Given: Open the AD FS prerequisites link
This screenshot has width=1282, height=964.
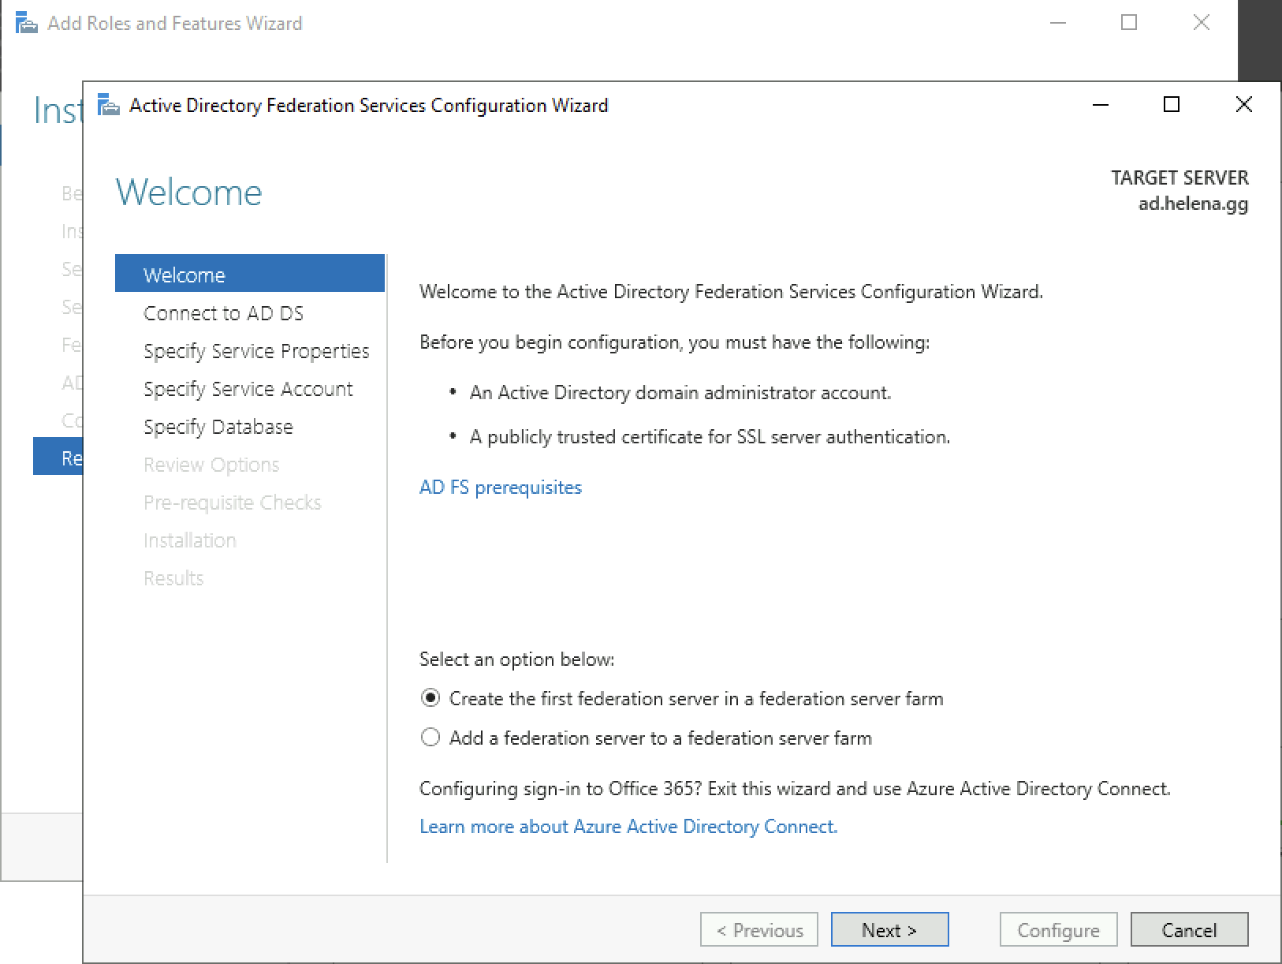Looking at the screenshot, I should pyautogui.click(x=500, y=488).
